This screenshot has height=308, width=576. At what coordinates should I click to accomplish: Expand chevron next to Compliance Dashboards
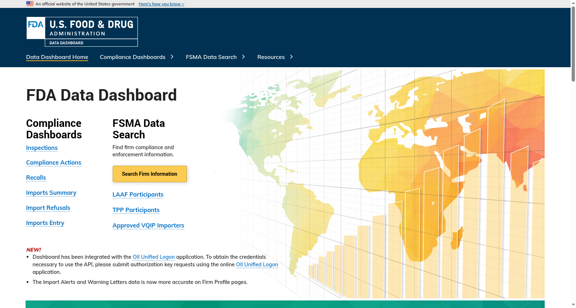pyautogui.click(x=172, y=57)
